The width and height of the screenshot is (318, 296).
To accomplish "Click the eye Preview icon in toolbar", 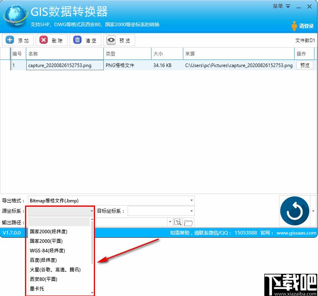I will pyautogui.click(x=111, y=40).
